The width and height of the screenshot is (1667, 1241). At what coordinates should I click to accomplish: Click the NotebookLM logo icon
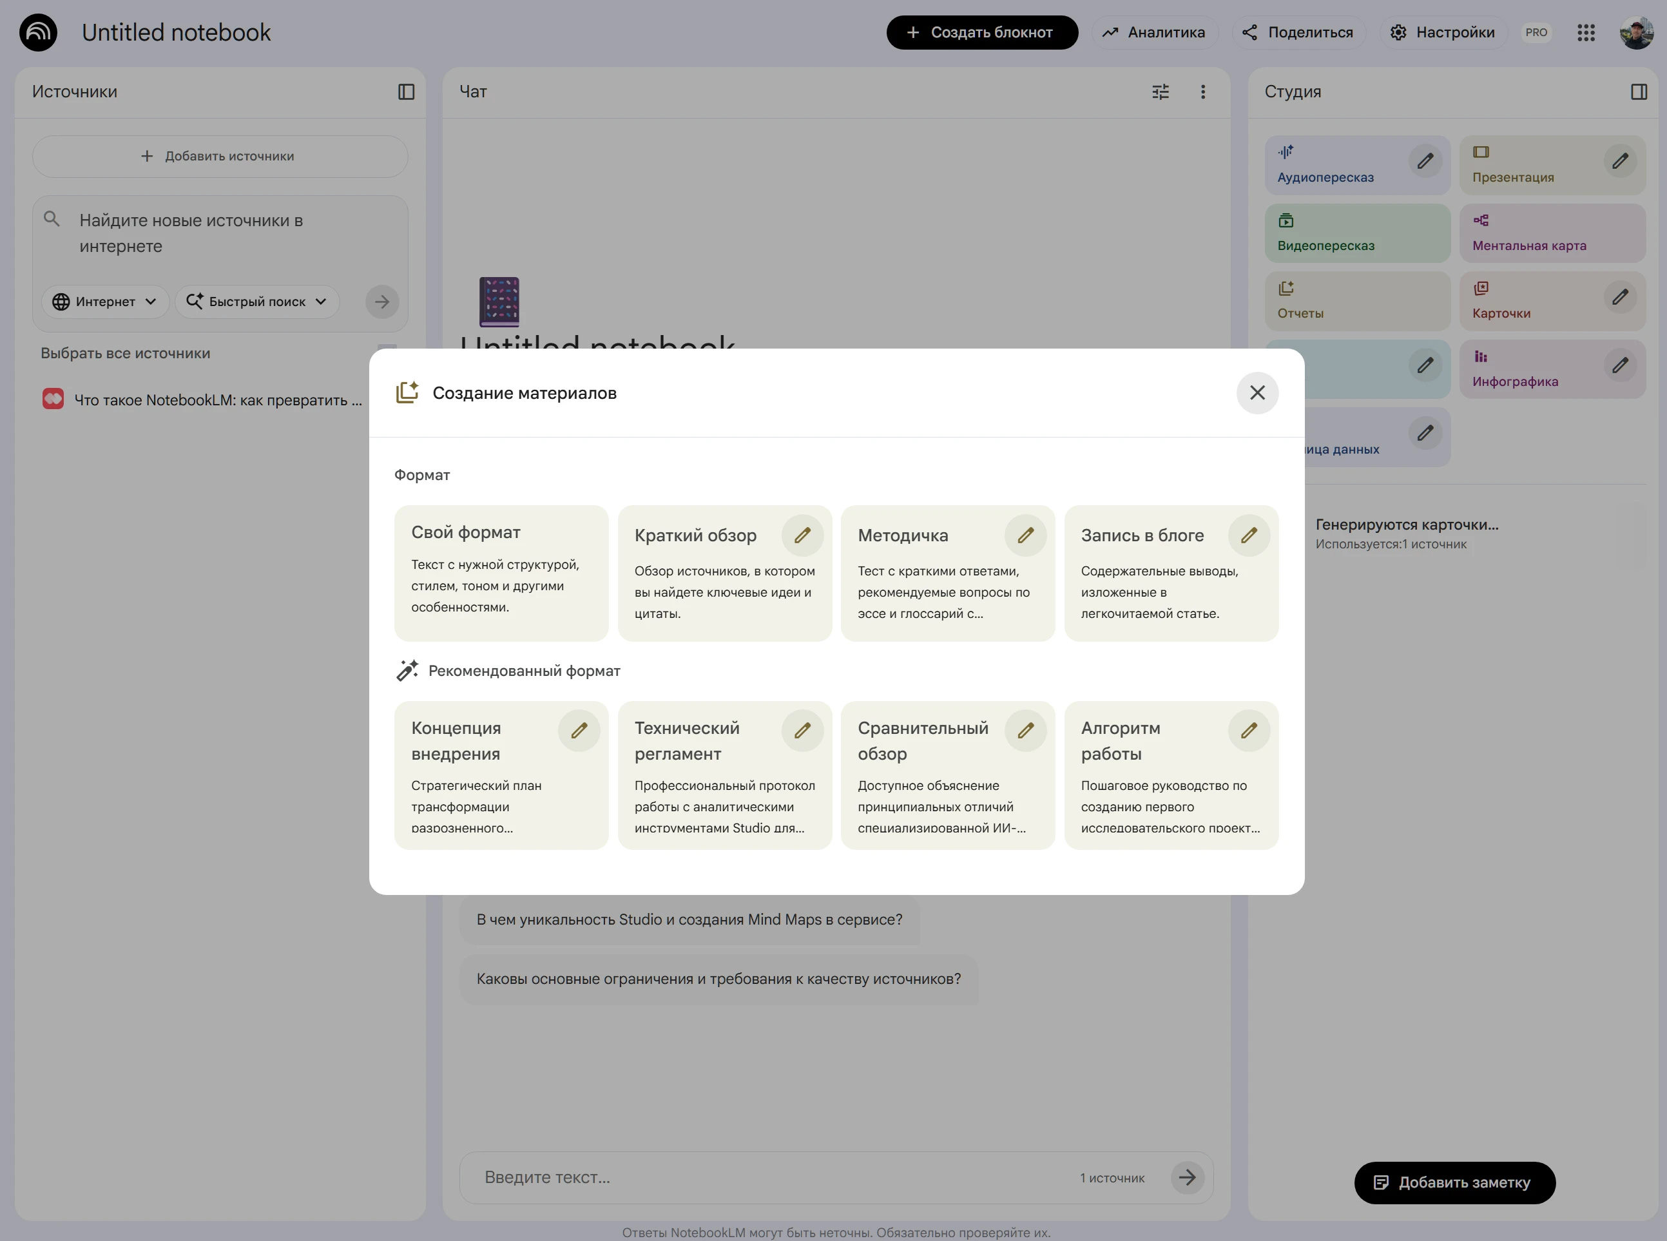click(38, 32)
